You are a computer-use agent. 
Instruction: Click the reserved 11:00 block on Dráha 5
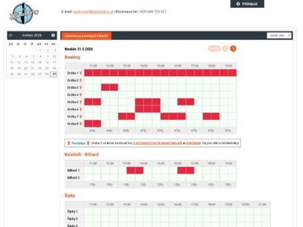[93, 102]
